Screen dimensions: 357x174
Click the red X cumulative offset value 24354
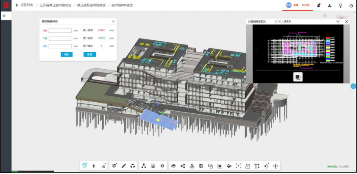pyautogui.click(x=101, y=31)
